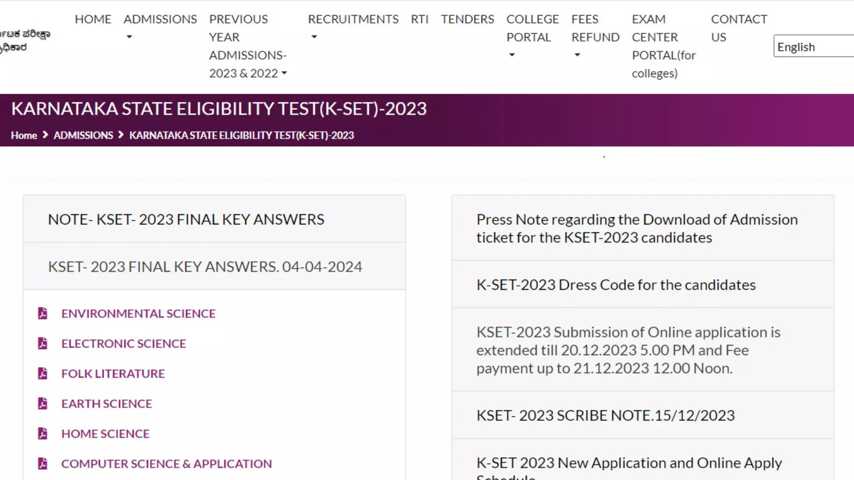Select the HOME menu item
854x480 pixels.
93,19
